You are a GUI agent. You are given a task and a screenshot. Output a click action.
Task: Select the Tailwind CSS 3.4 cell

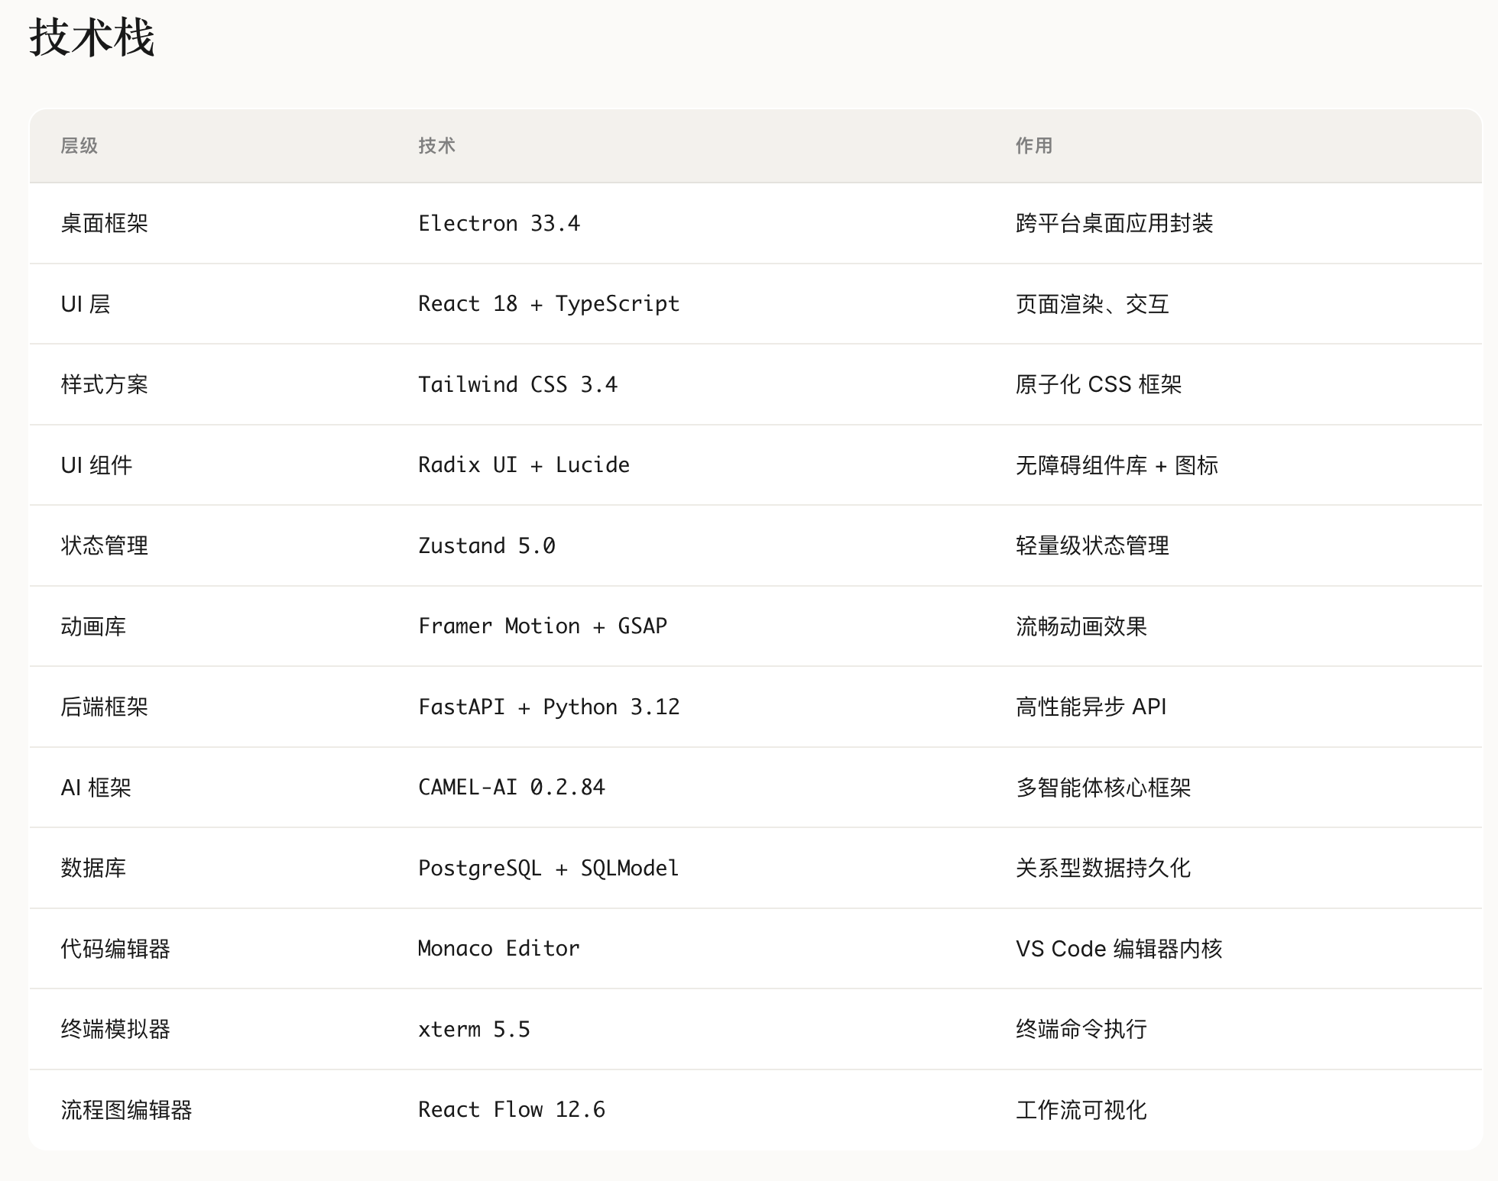coord(517,385)
